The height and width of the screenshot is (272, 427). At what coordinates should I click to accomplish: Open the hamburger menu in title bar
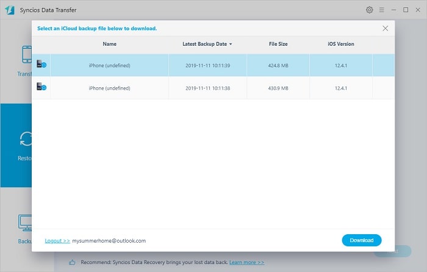(381, 10)
